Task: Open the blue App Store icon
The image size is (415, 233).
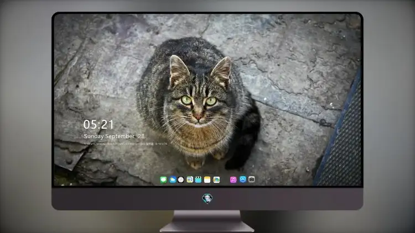Action: (x=243, y=179)
